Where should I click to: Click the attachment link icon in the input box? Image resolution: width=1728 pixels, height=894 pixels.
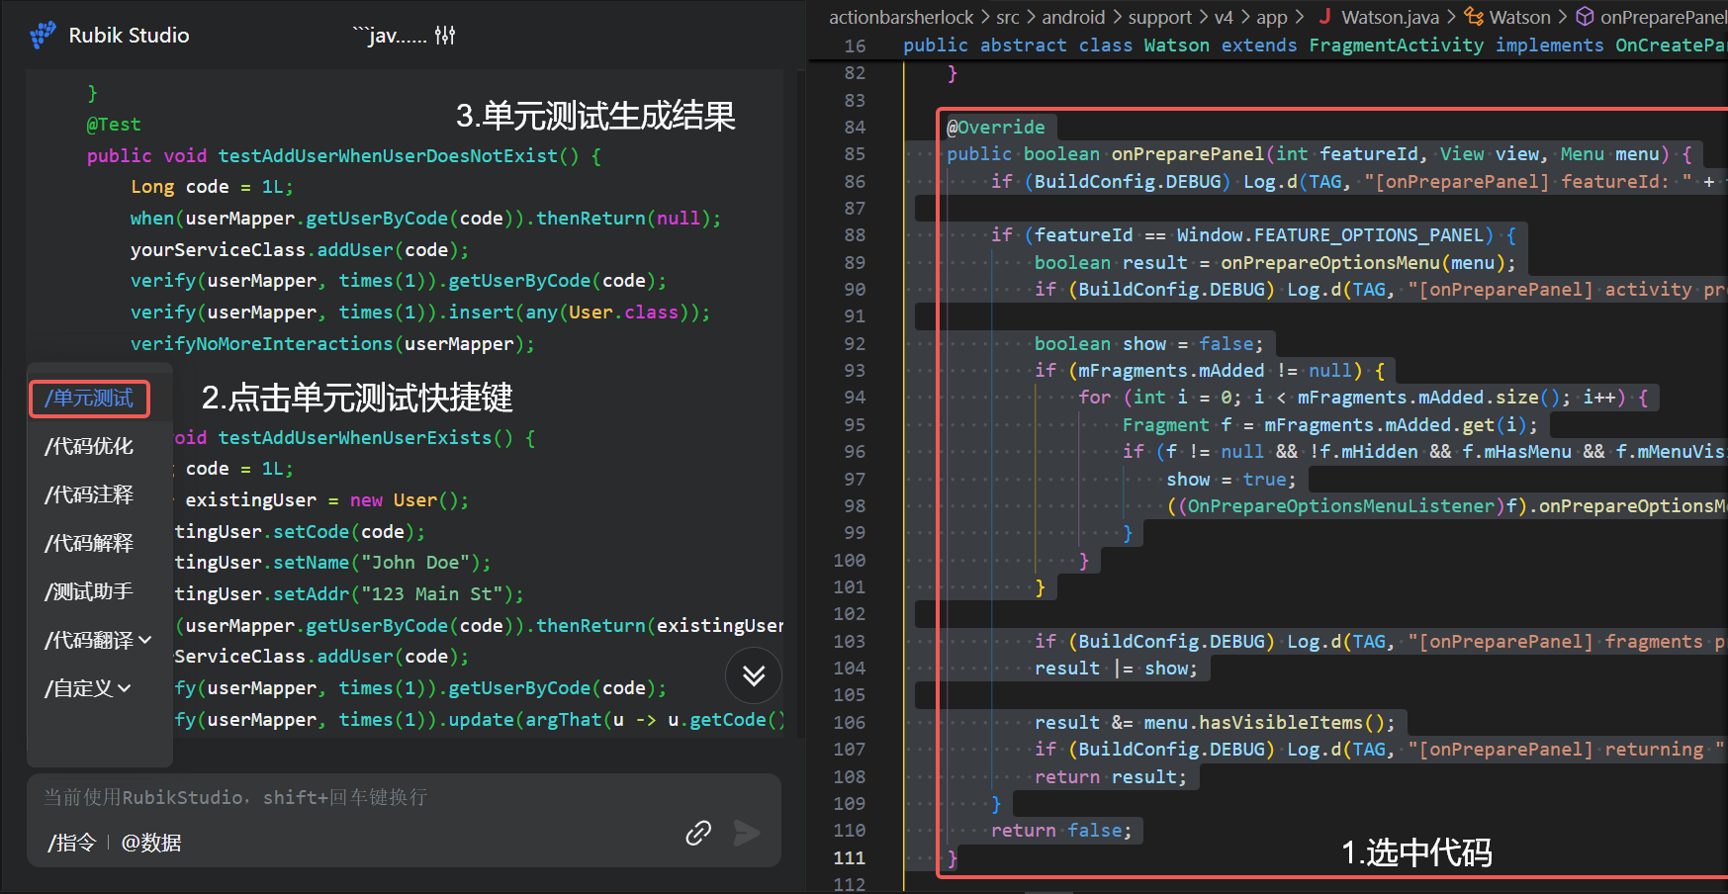point(698,833)
